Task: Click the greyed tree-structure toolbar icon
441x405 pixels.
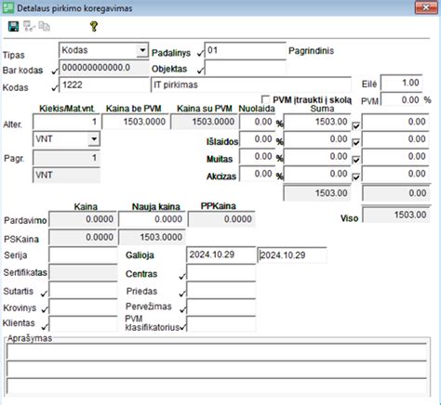Action: [29, 26]
